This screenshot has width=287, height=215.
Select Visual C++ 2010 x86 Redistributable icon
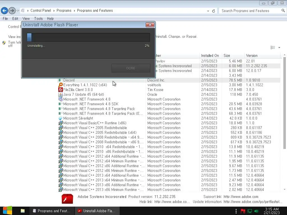tap(61, 151)
